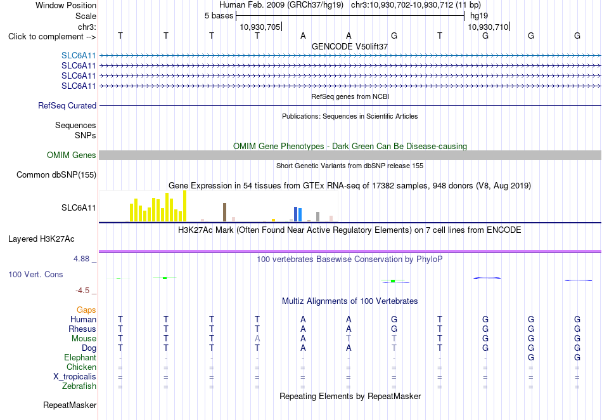The height and width of the screenshot is (420, 602).
Task: Click the 10,930,710 coordinate marker
Action: pos(488,27)
